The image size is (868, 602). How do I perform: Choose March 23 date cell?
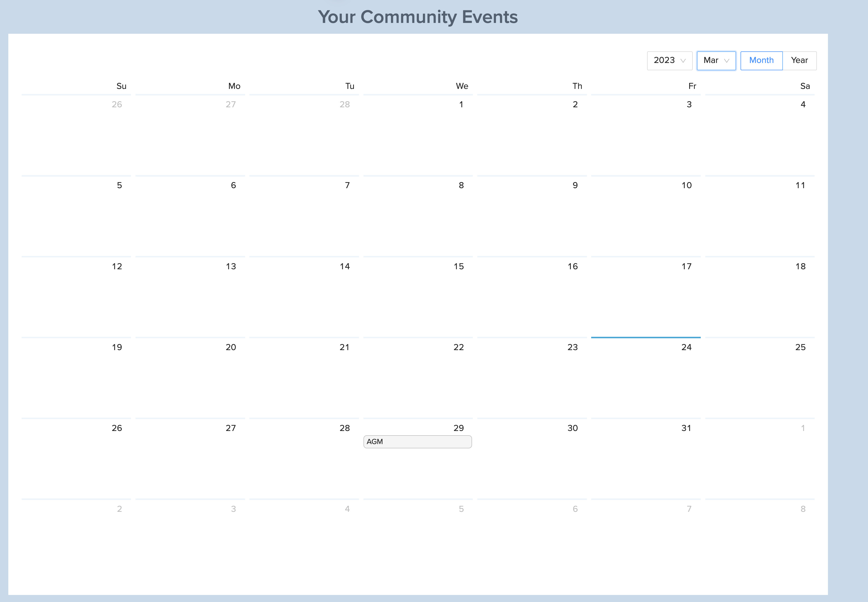532,378
